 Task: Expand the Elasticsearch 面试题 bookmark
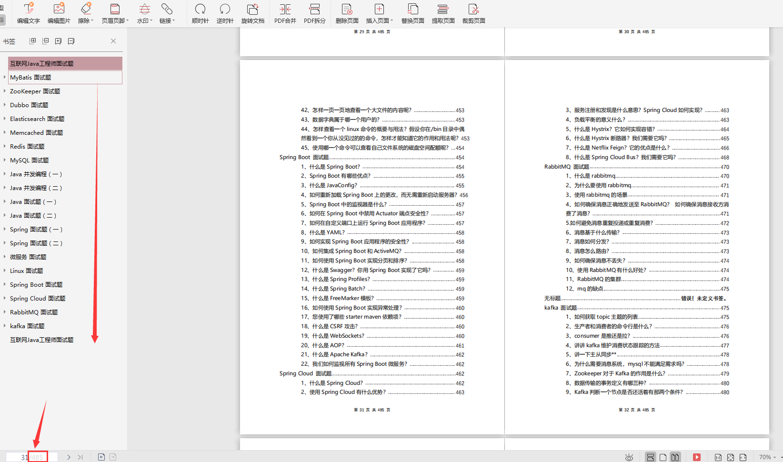pyautogui.click(x=5, y=119)
